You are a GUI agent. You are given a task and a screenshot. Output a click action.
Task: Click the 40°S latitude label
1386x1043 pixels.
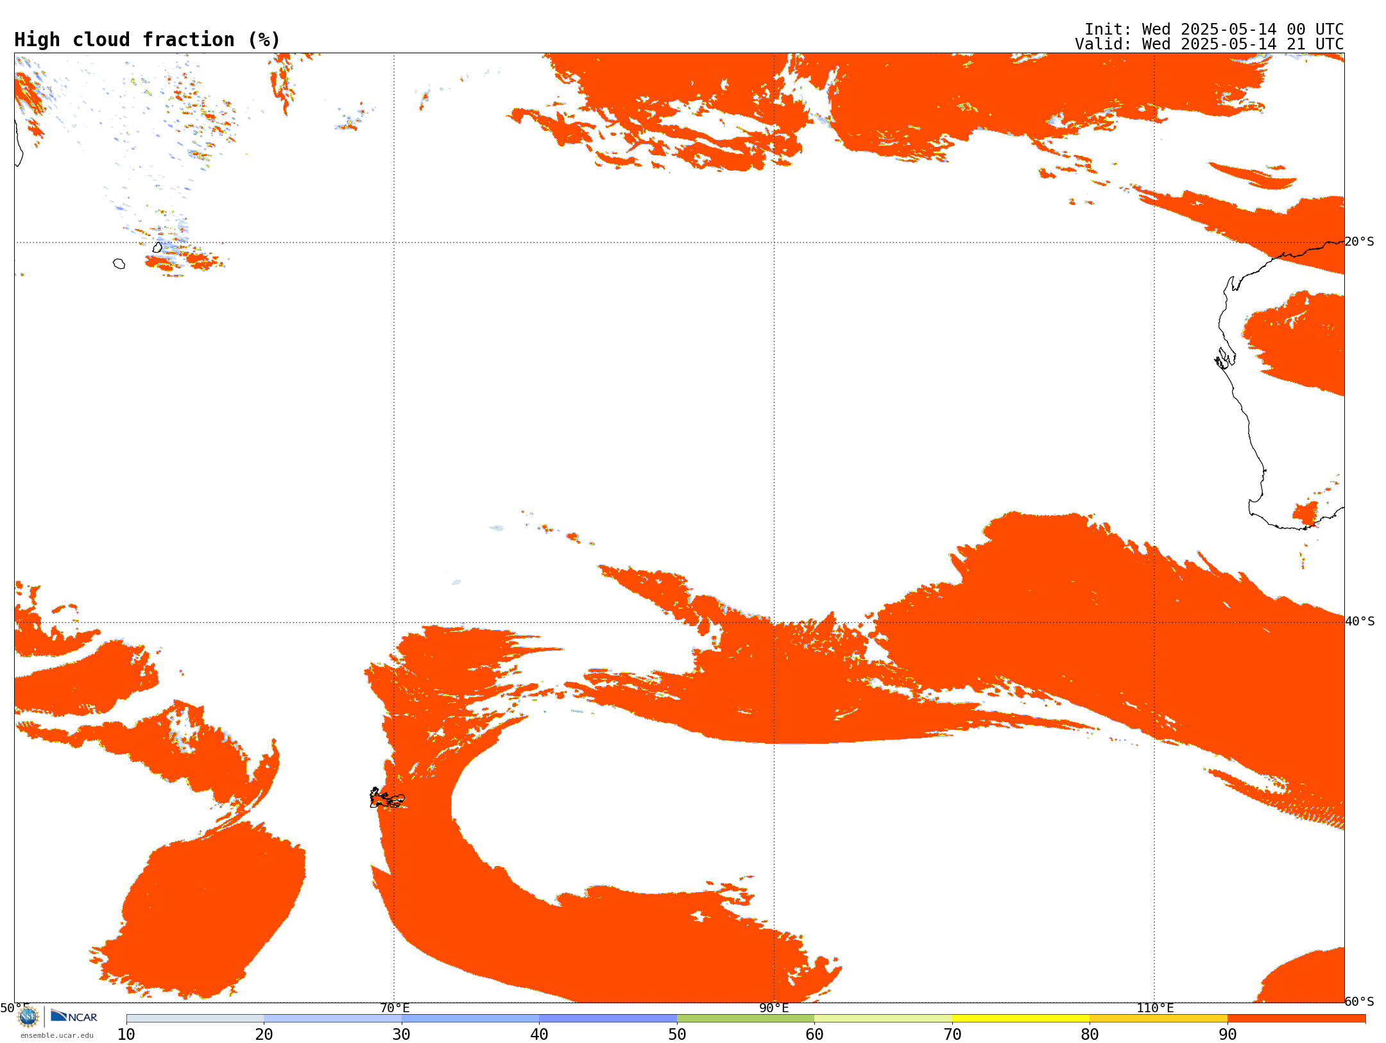1360,622
